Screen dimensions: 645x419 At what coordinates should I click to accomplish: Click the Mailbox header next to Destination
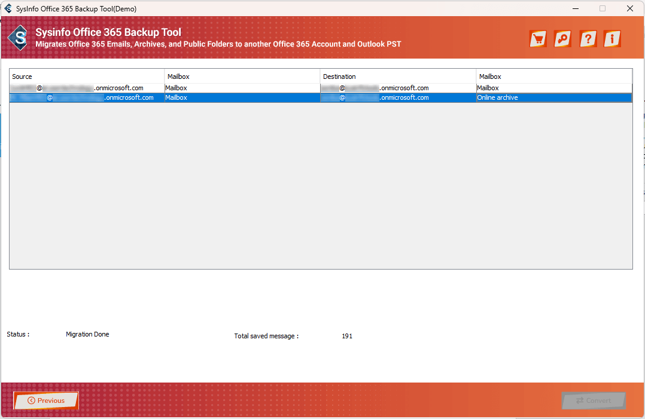pos(554,77)
